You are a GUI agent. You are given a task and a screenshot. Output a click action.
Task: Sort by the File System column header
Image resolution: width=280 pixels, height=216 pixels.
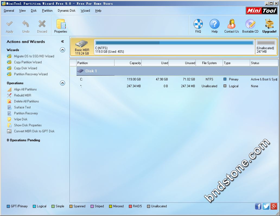tap(209, 63)
